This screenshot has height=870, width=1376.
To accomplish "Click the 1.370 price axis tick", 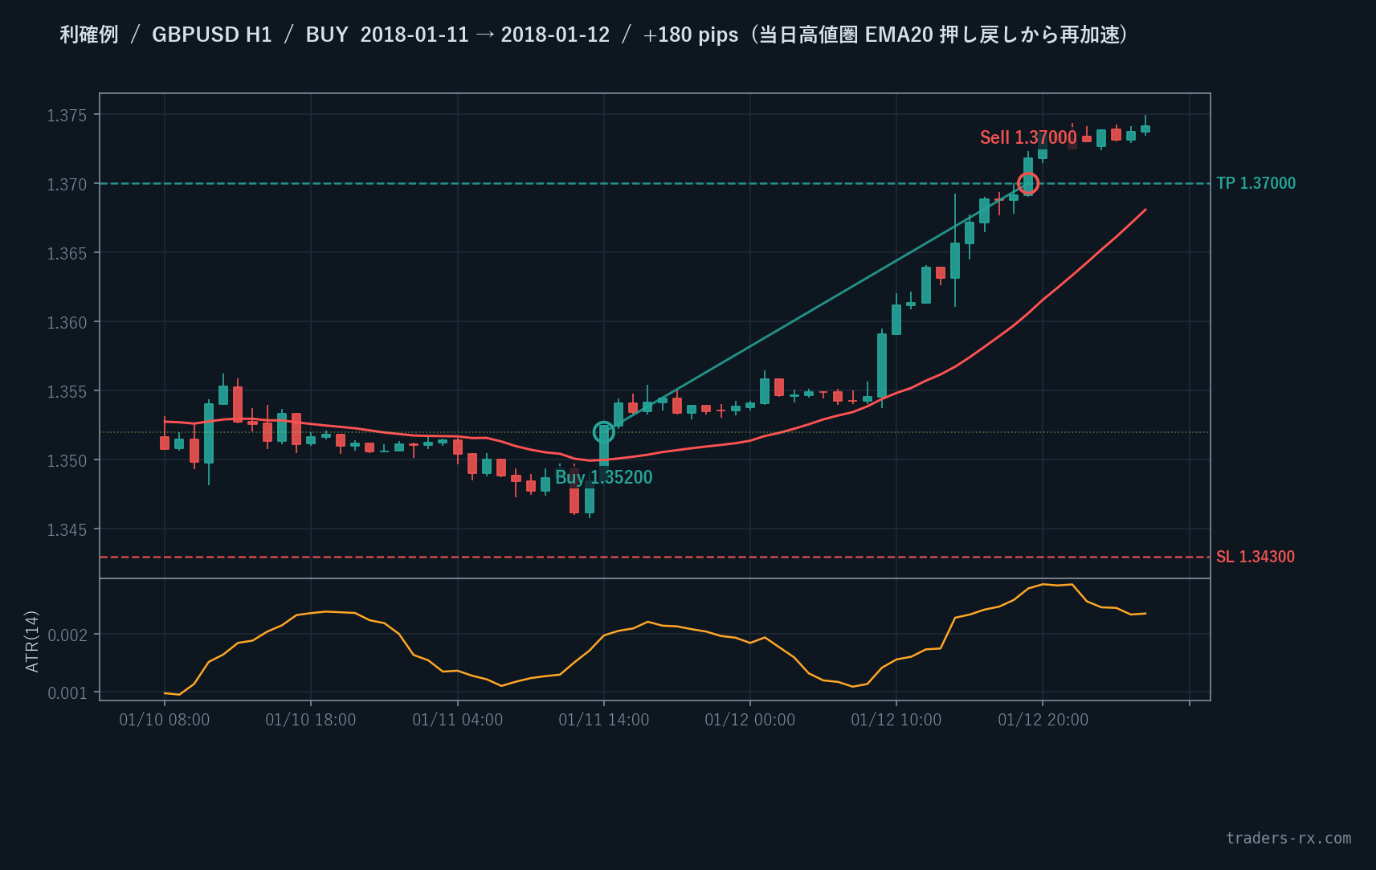I will pos(67,184).
